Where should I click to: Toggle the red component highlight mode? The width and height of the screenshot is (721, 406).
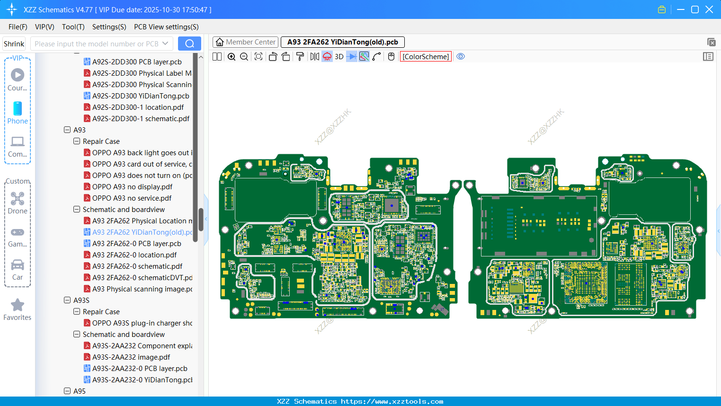pyautogui.click(x=327, y=56)
